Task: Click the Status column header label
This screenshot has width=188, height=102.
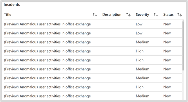Action: pos(168,15)
